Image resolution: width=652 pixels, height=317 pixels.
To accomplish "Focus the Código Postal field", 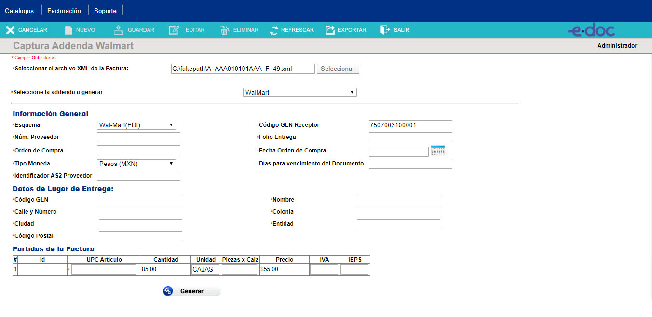I will pyautogui.click(x=140, y=236).
